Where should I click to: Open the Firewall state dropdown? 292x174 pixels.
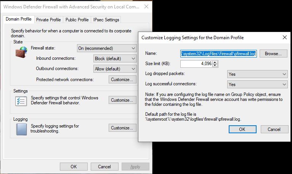[107, 48]
